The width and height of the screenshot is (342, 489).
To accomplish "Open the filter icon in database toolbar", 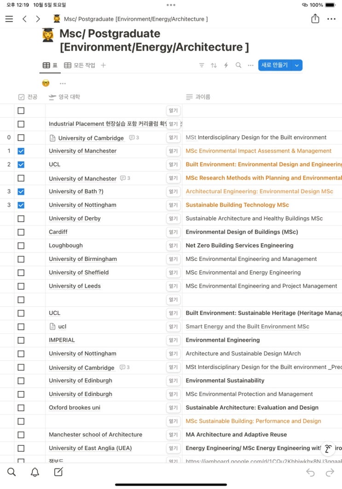I will click(x=202, y=65).
